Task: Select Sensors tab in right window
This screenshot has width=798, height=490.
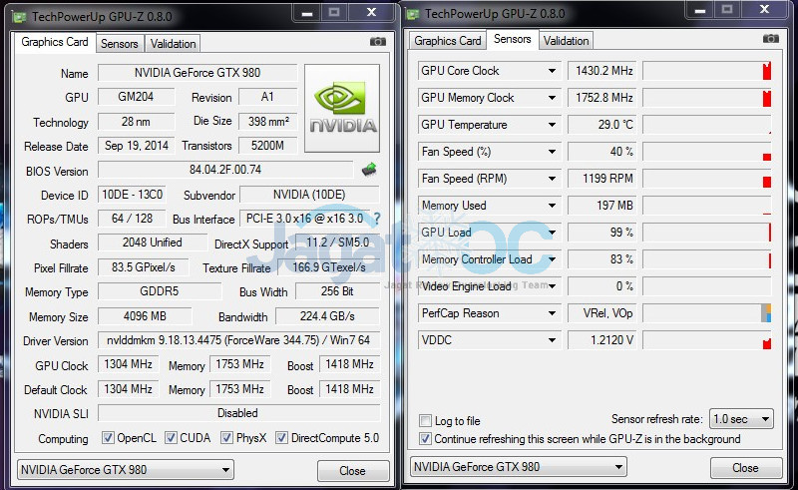Action: click(512, 39)
